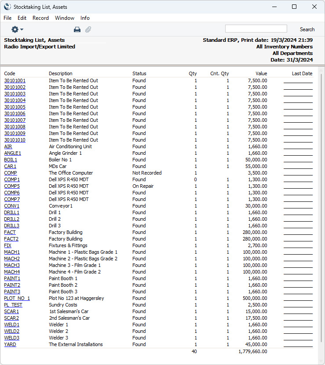
Task: Click the Search button
Action: coord(307,29)
